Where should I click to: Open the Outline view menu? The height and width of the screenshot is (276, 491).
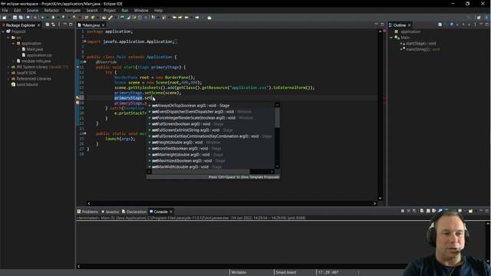(475, 25)
